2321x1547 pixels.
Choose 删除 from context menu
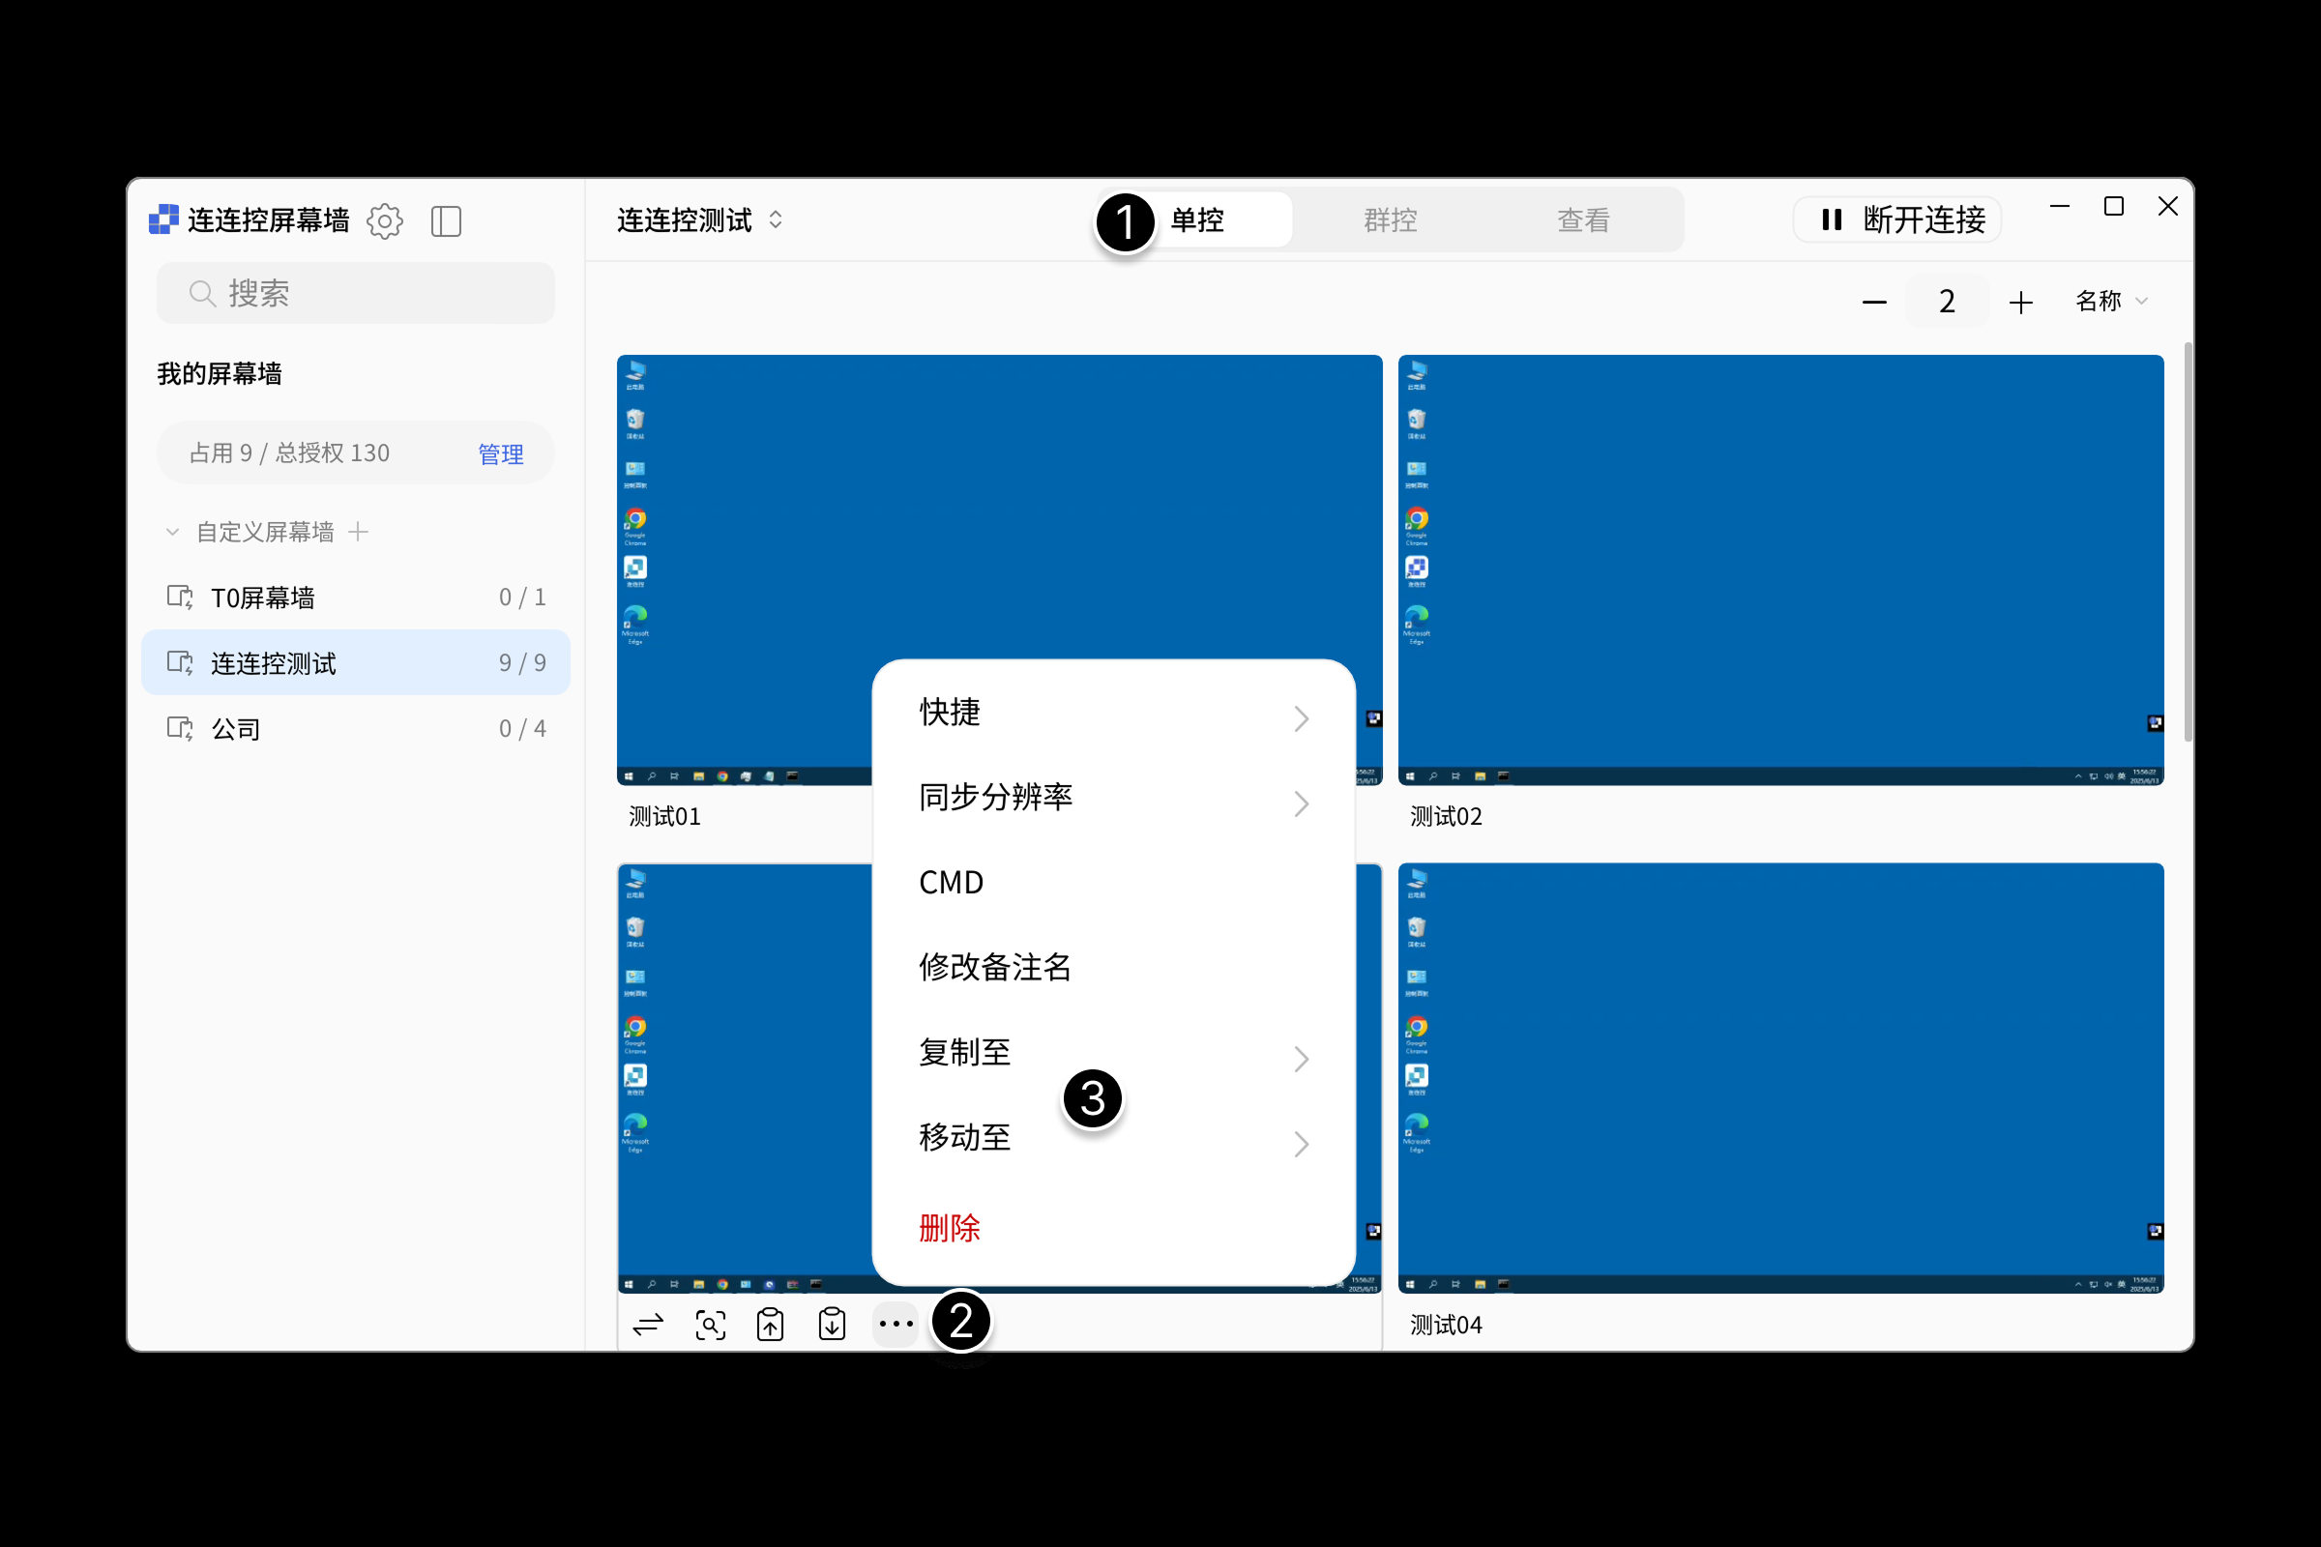point(1113,1228)
